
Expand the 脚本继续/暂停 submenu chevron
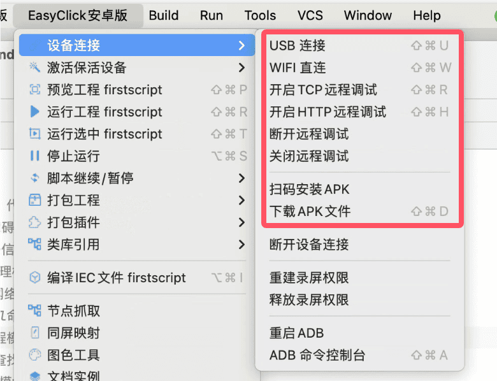pyautogui.click(x=241, y=178)
